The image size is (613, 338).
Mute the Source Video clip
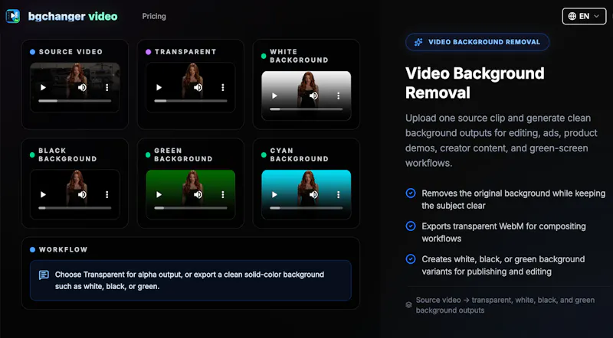[x=82, y=87]
